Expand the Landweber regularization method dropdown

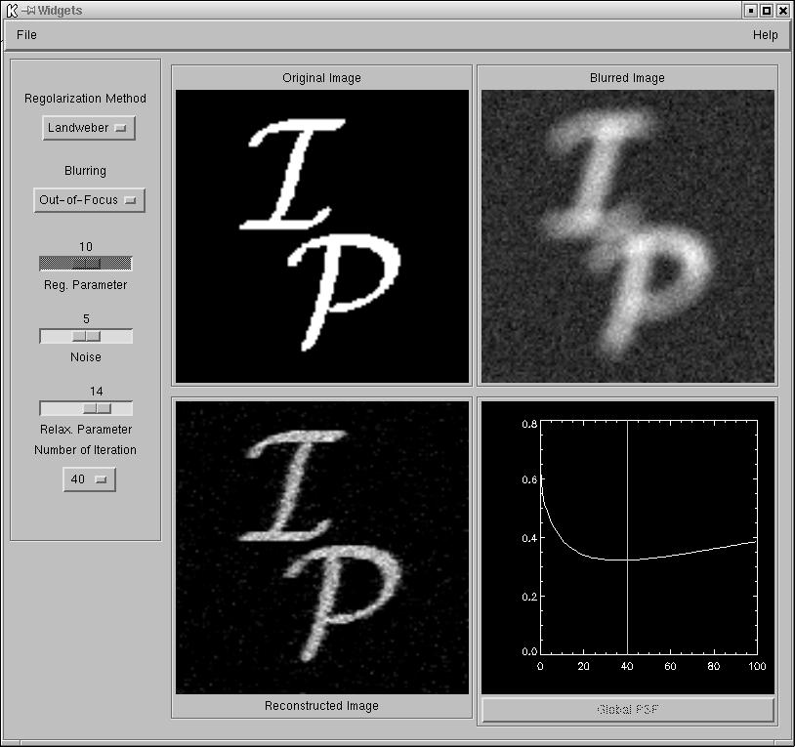click(89, 128)
